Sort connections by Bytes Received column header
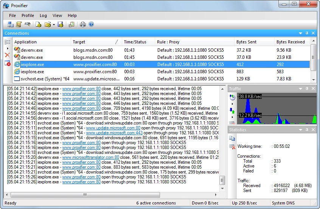The height and width of the screenshot is (209, 320). click(x=290, y=42)
